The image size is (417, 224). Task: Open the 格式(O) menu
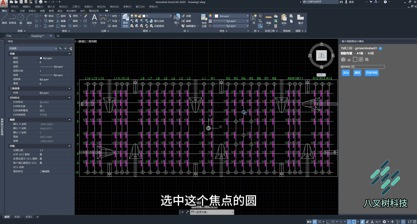63,7
